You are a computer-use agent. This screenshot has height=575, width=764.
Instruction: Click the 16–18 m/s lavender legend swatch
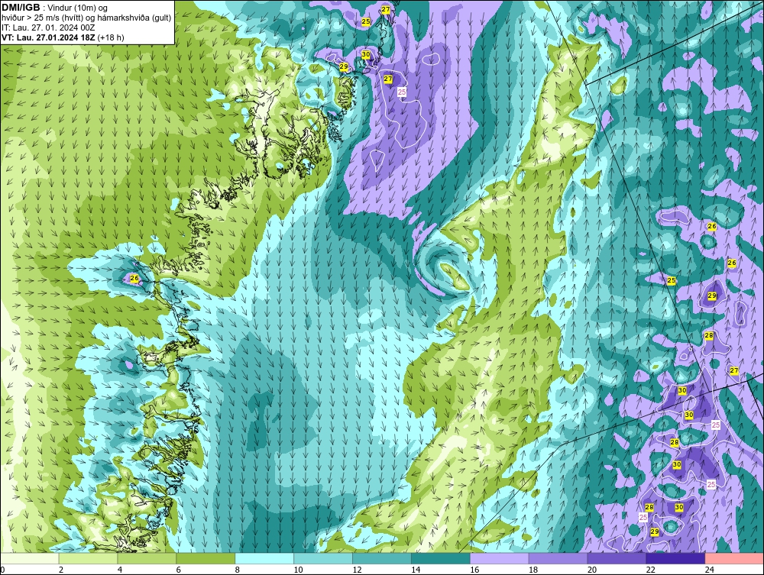(x=500, y=558)
